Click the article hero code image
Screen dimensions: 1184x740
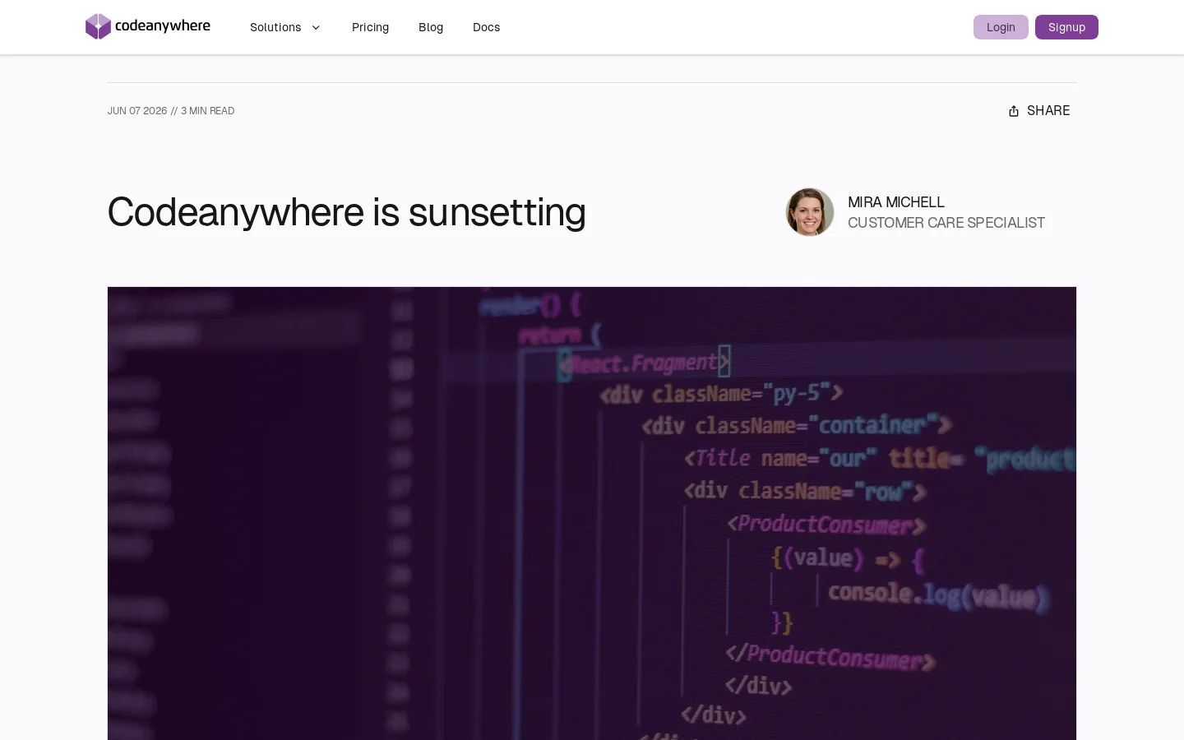coord(592,513)
